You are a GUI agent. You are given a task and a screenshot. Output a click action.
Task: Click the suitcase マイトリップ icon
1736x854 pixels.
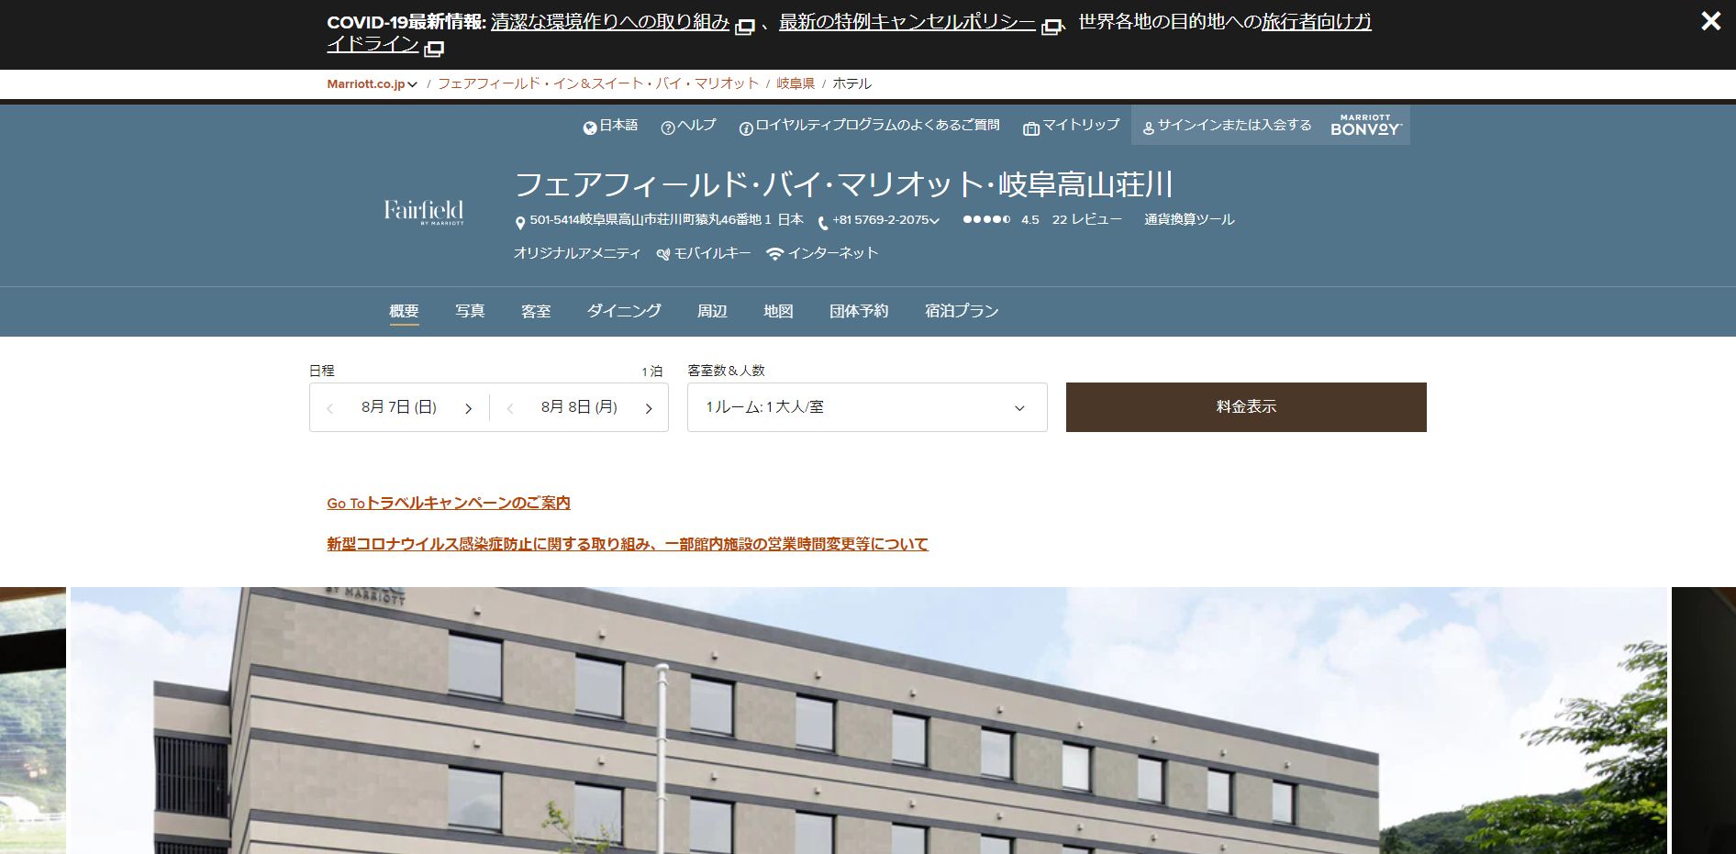1031,128
